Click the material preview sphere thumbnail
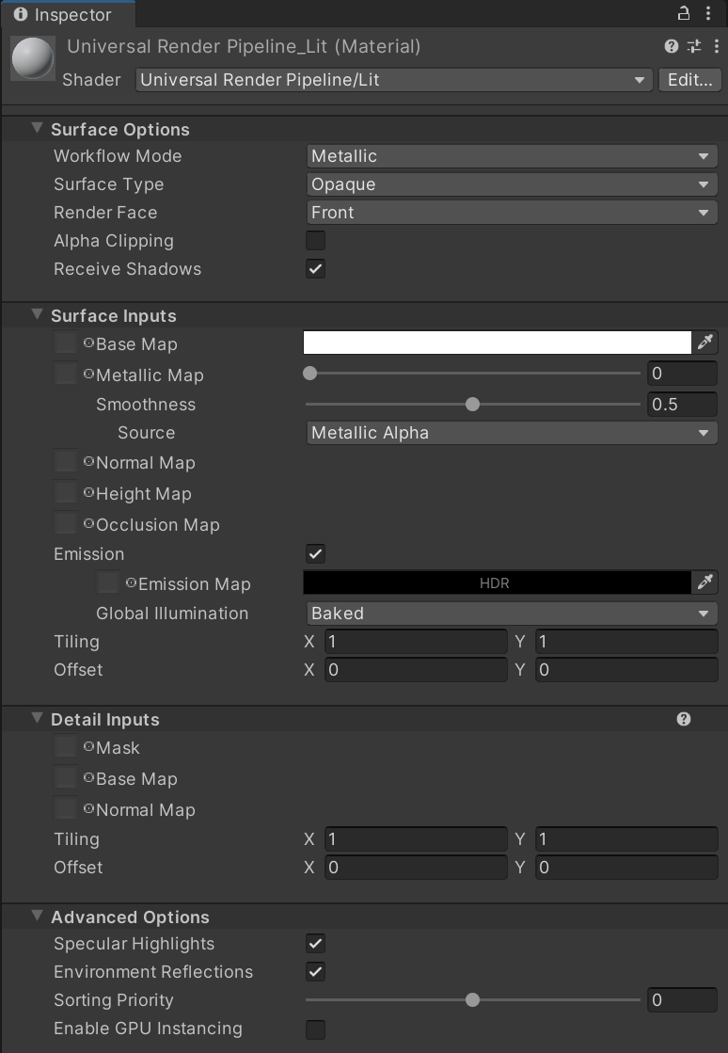Screen dimensions: 728x1053 tap(33, 59)
